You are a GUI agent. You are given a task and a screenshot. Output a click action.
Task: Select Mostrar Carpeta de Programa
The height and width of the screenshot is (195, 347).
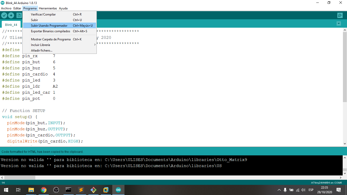click(60, 39)
